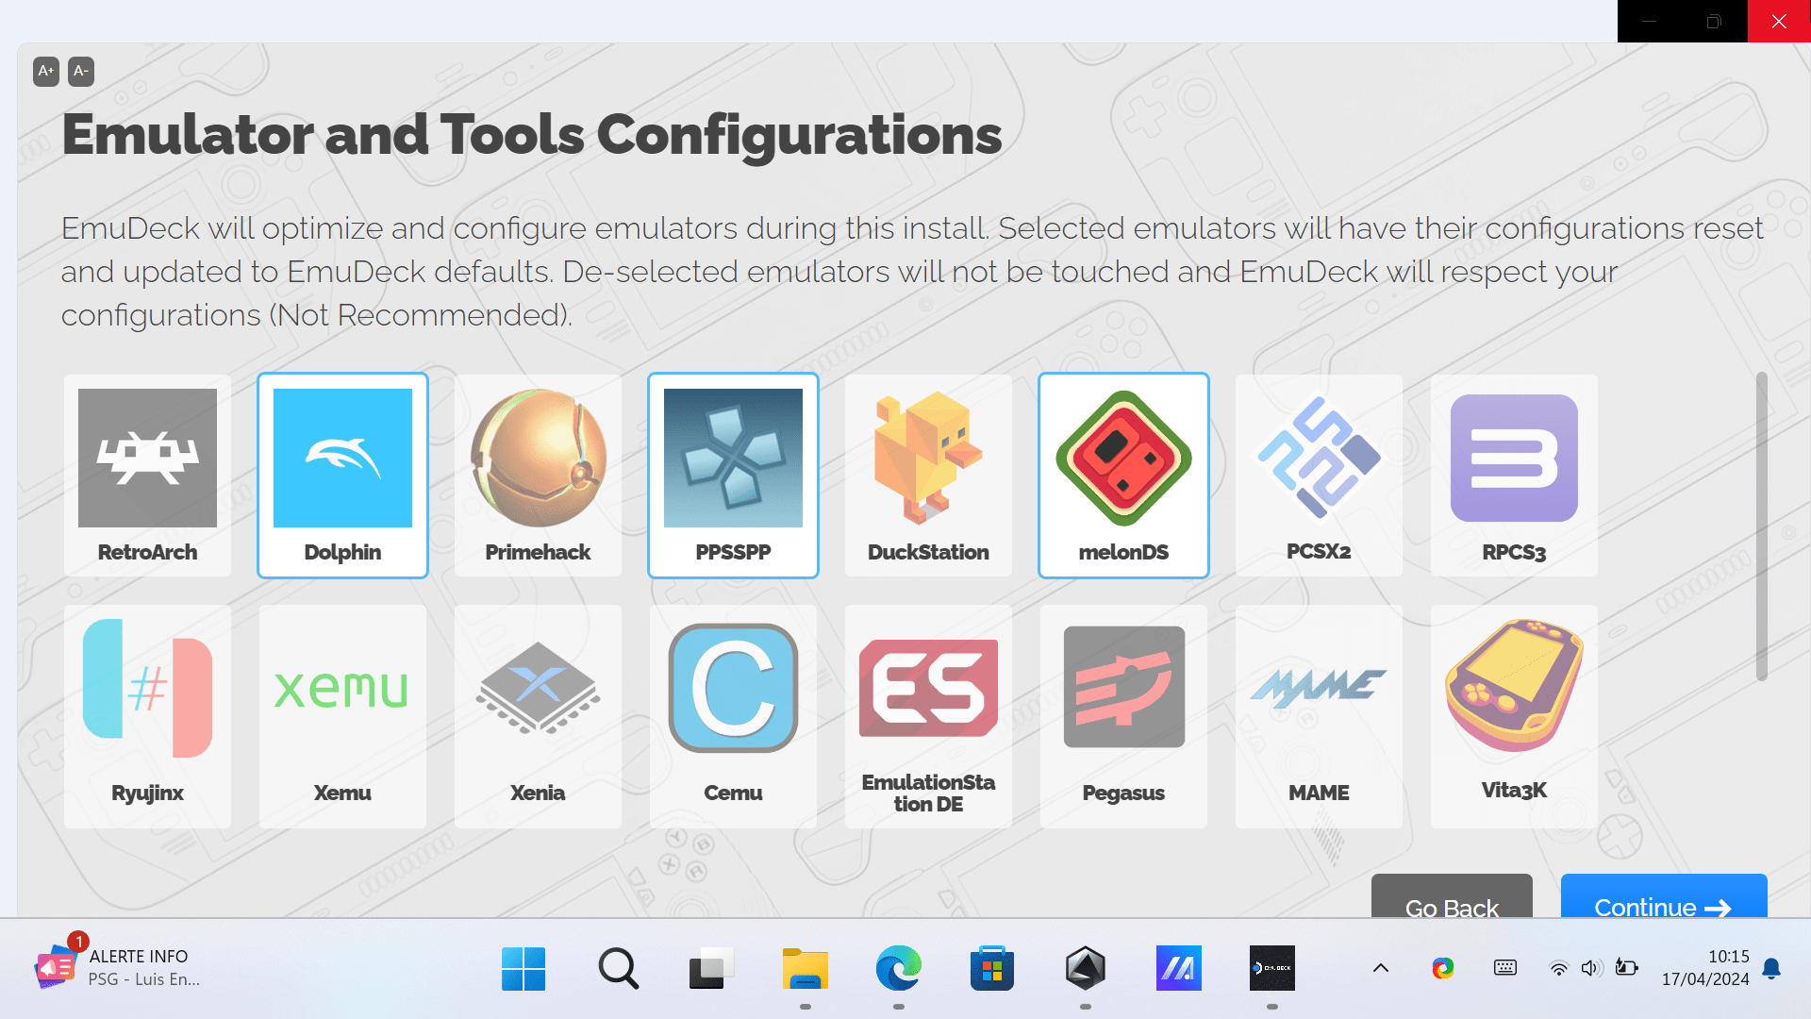Deselect the melonDS emulator card
Image resolution: width=1811 pixels, height=1019 pixels.
click(1123, 476)
